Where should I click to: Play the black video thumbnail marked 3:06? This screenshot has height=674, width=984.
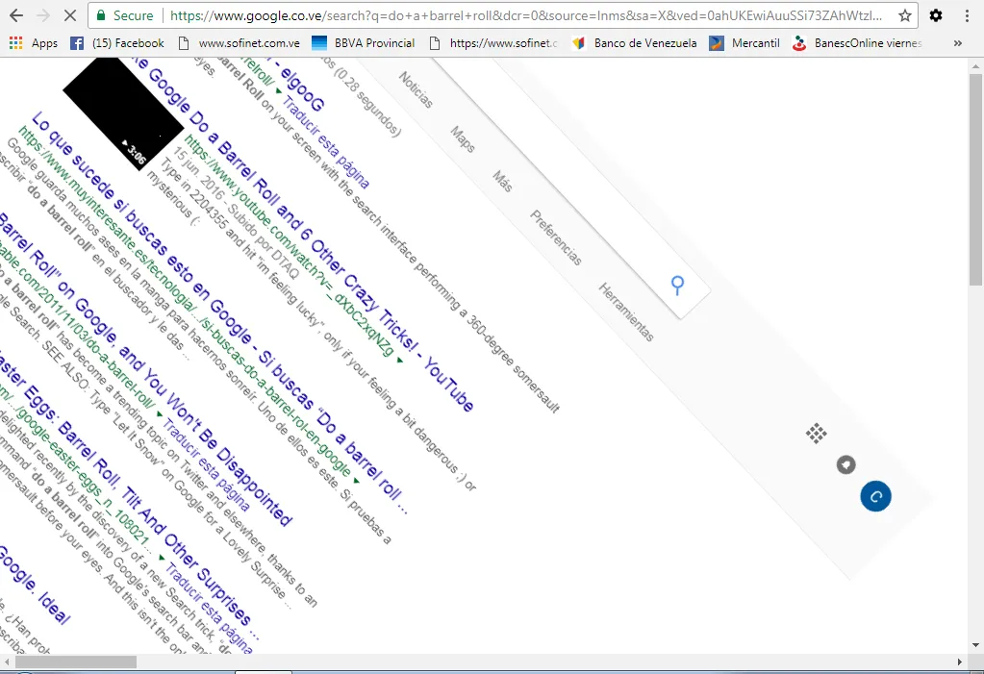pos(124,112)
